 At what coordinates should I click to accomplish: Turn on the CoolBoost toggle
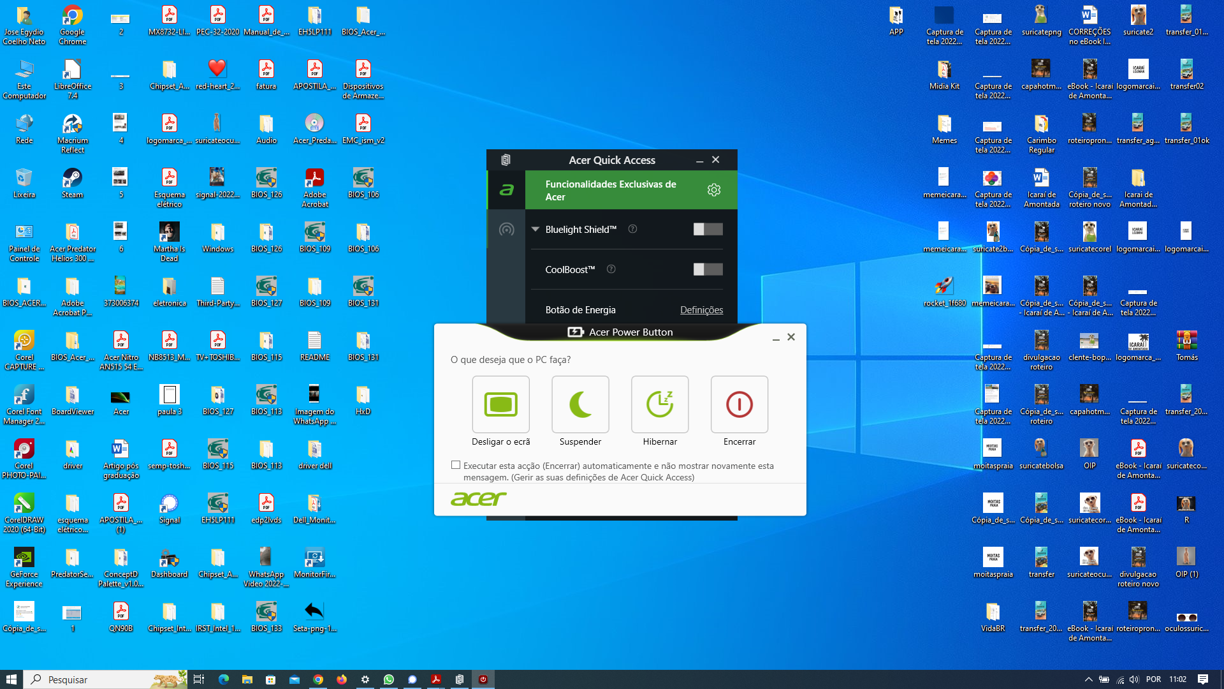coord(708,269)
